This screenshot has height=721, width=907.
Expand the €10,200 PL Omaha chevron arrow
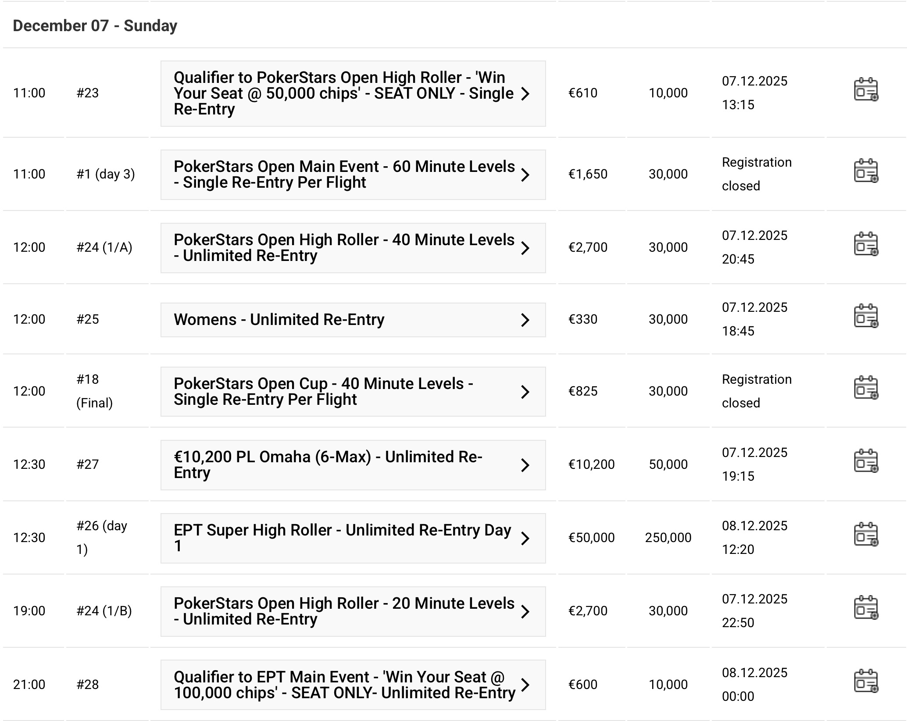(x=525, y=465)
